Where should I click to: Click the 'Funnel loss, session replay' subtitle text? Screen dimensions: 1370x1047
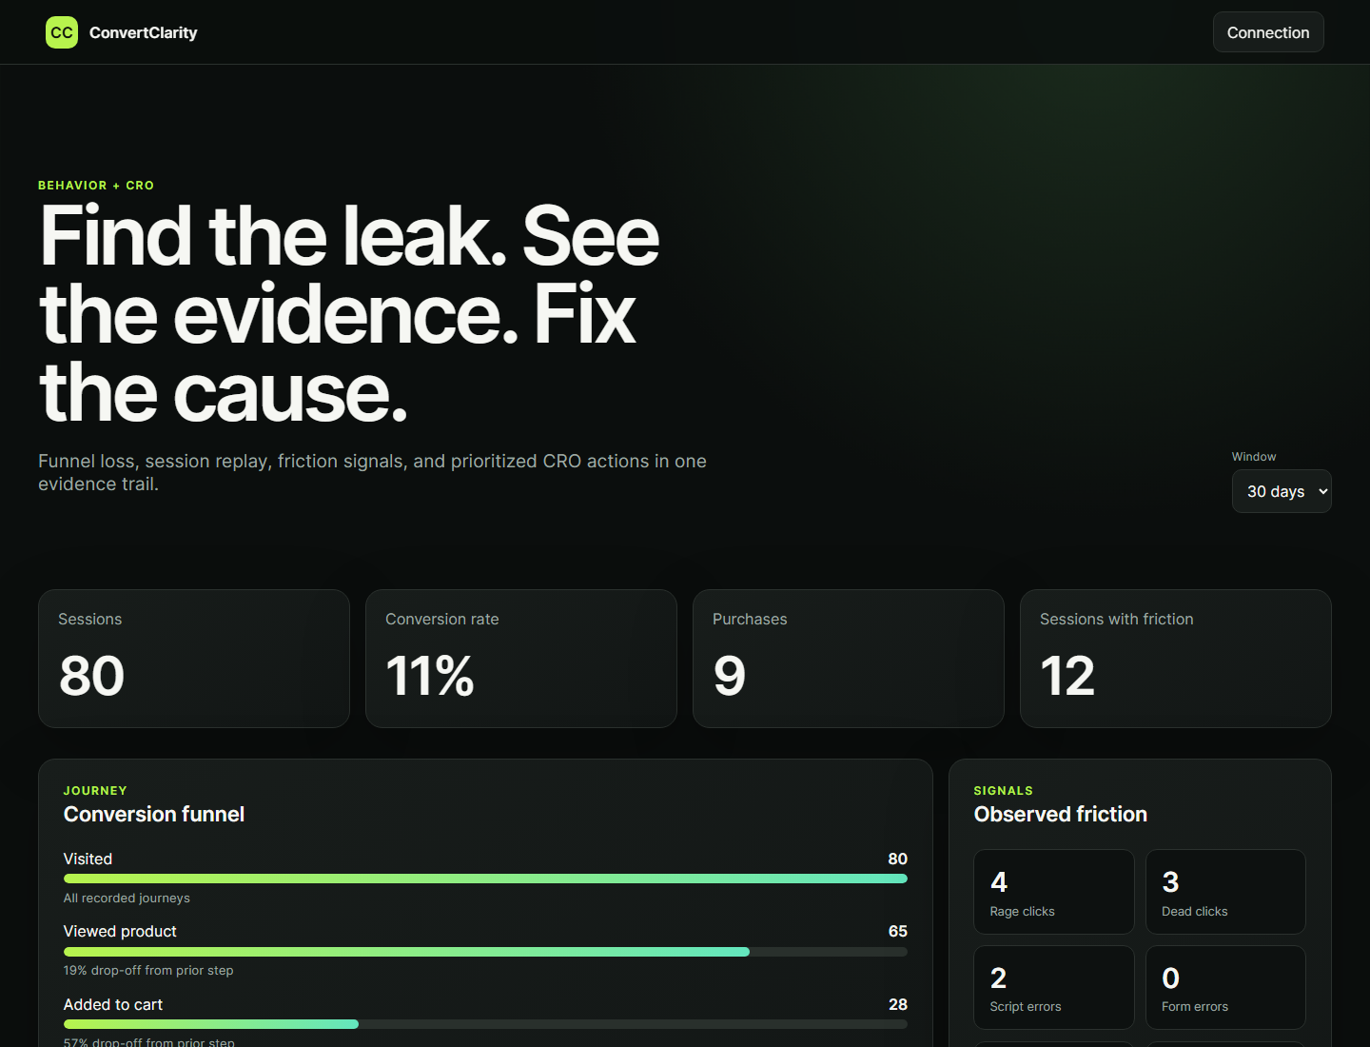point(372,472)
